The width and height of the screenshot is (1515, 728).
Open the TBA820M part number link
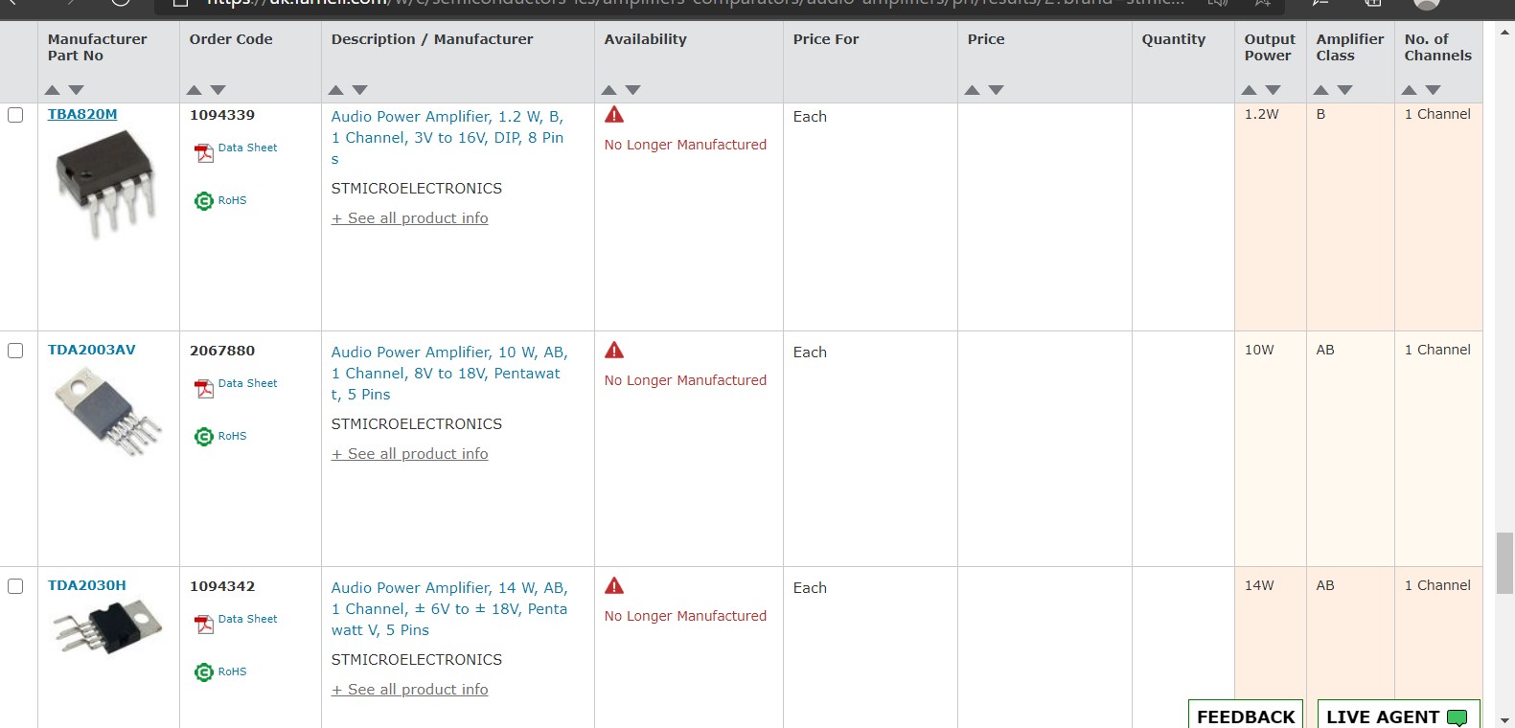point(82,114)
